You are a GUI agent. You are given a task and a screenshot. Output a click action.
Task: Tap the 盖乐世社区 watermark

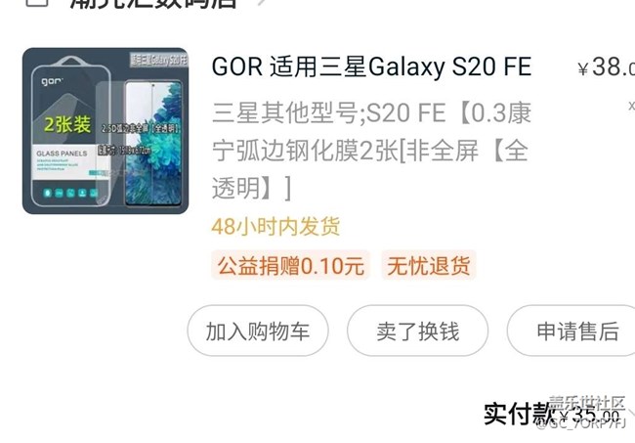point(586,403)
